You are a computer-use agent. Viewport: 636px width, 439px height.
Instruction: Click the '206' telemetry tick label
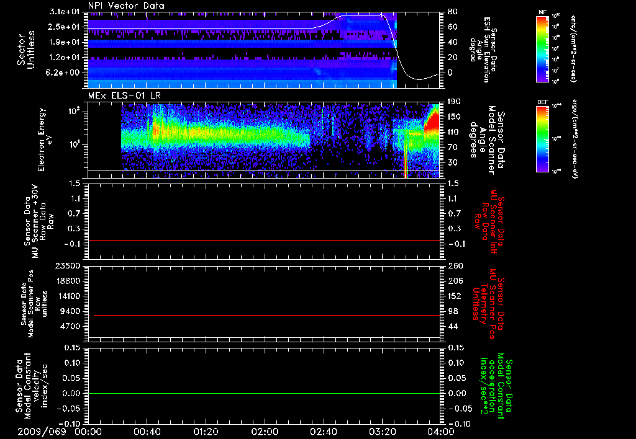(455, 281)
